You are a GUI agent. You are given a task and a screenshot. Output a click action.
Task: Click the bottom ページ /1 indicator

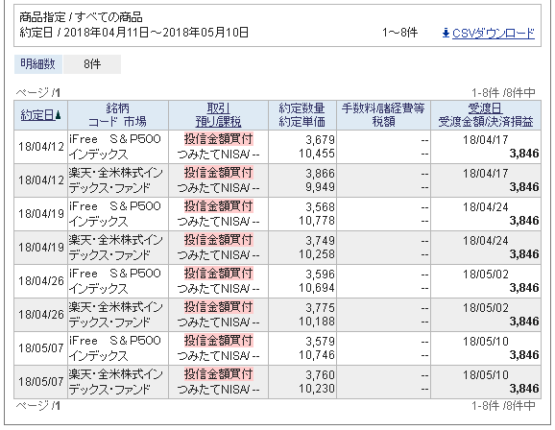tap(37, 406)
